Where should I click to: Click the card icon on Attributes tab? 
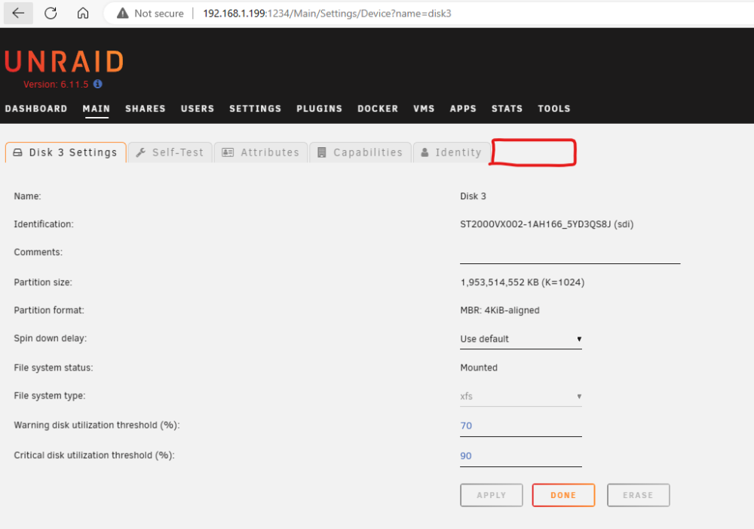228,152
